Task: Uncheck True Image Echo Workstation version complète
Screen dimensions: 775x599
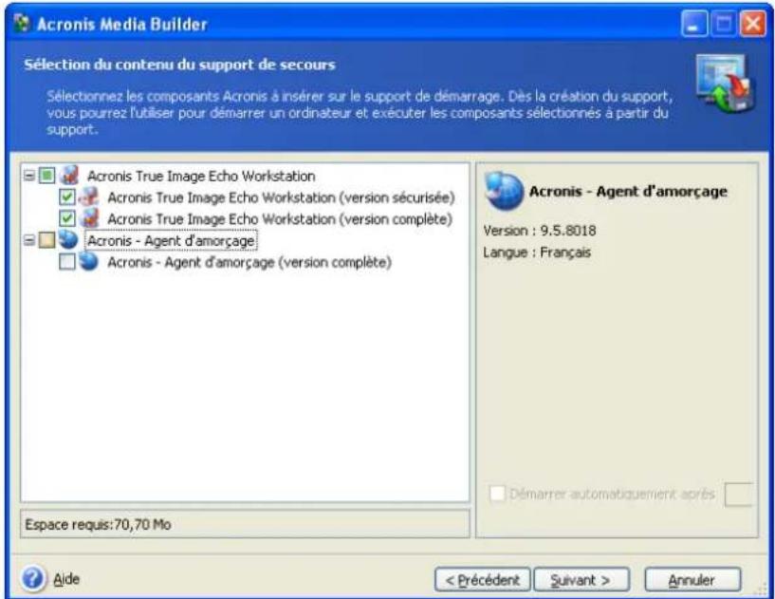Action: pyautogui.click(x=66, y=218)
